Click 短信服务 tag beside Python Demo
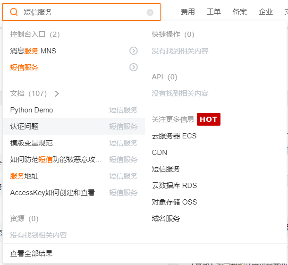The image size is (288, 265). pyautogui.click(x=123, y=110)
